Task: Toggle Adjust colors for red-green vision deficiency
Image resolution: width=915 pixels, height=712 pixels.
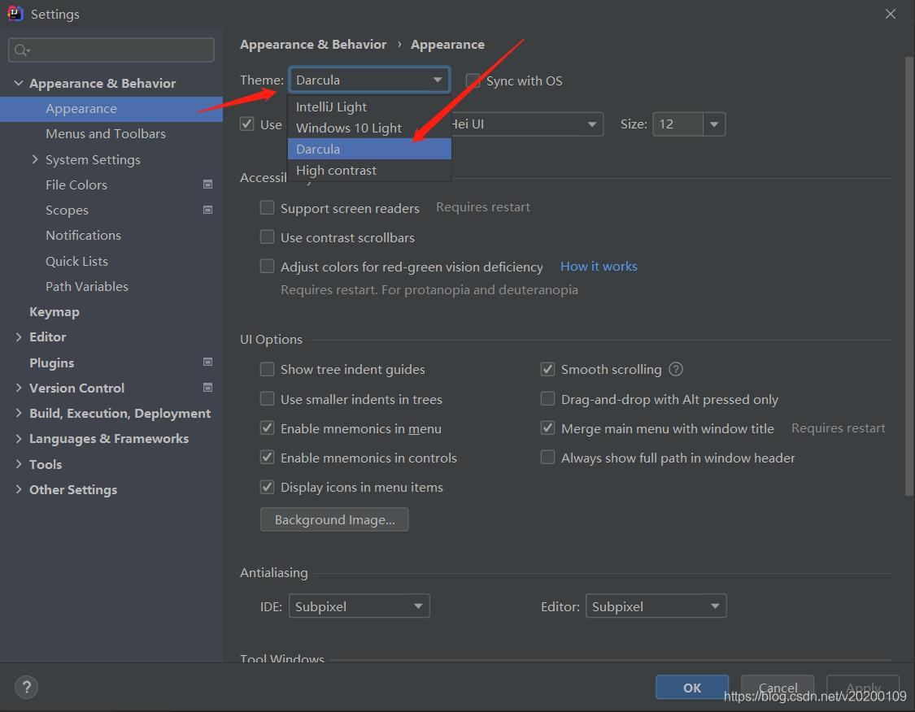Action: click(x=267, y=266)
